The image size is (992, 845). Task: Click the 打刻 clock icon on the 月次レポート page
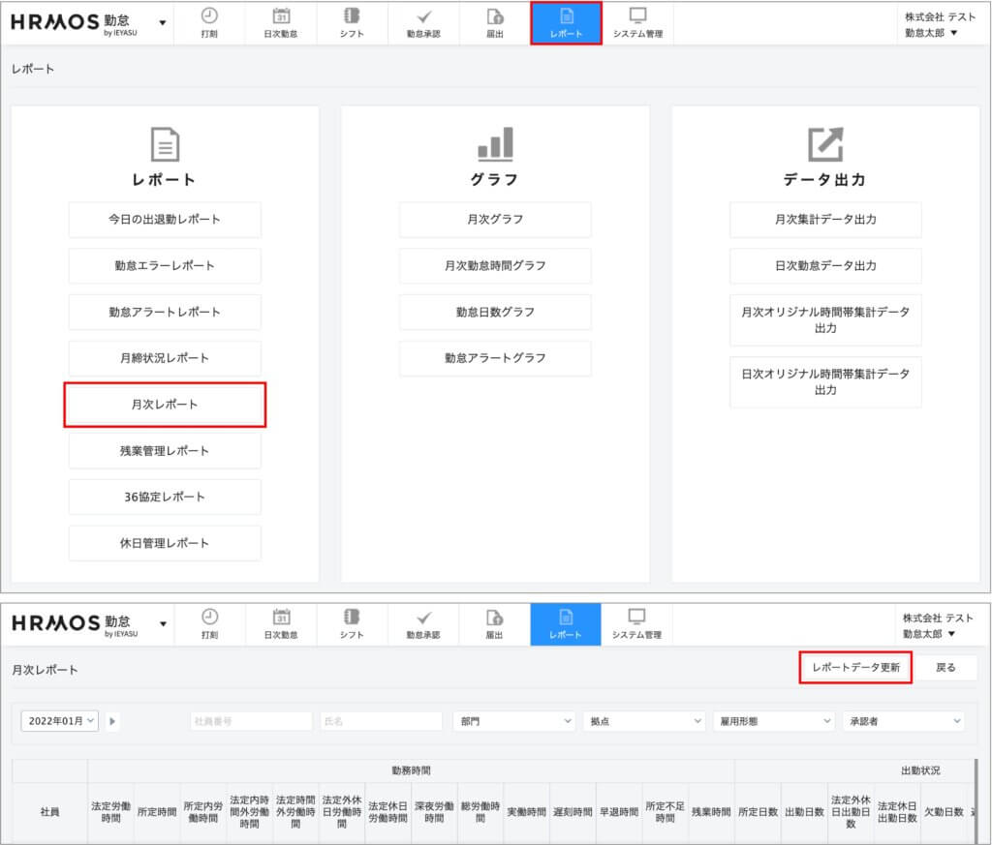coord(209,618)
